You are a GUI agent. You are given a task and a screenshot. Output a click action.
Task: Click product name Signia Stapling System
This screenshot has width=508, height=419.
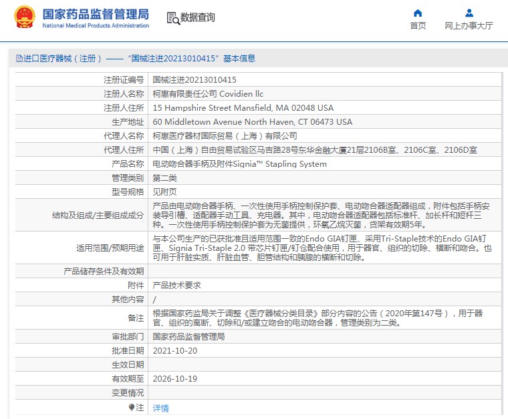click(x=239, y=164)
